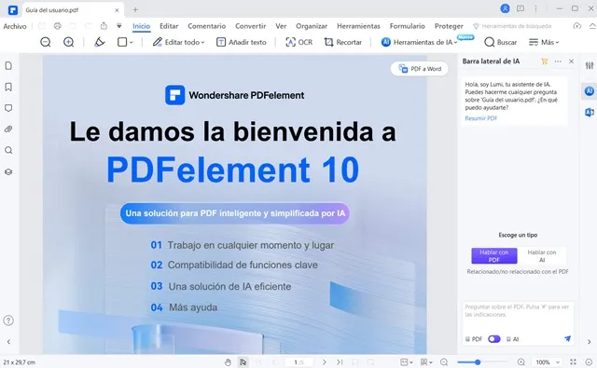The width and height of the screenshot is (597, 368).
Task: Click the zoom in magnifier in toolbar
Action: click(x=68, y=42)
